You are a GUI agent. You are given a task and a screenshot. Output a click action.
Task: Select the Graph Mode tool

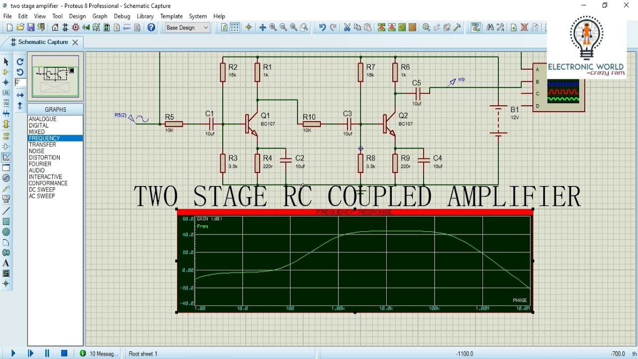(6, 157)
